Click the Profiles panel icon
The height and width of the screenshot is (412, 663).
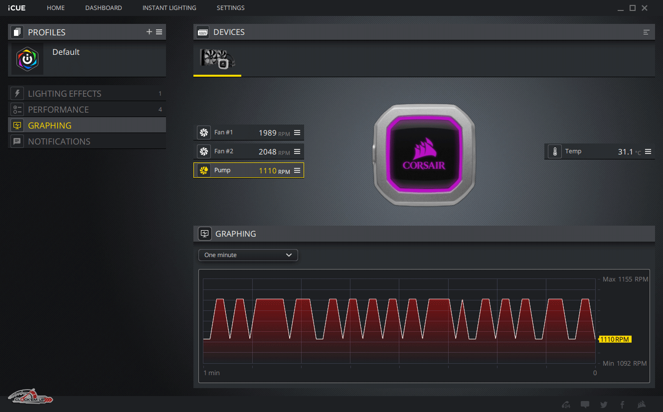[x=17, y=32]
